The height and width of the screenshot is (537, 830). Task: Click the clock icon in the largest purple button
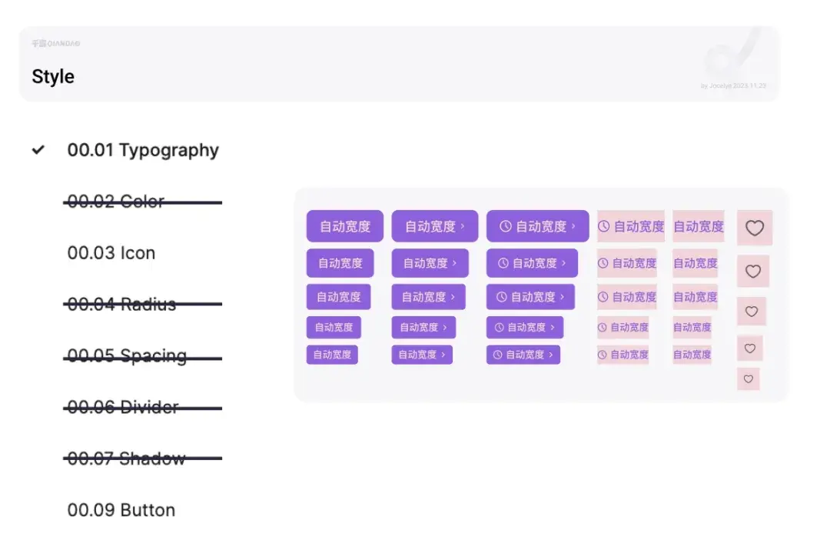(506, 226)
